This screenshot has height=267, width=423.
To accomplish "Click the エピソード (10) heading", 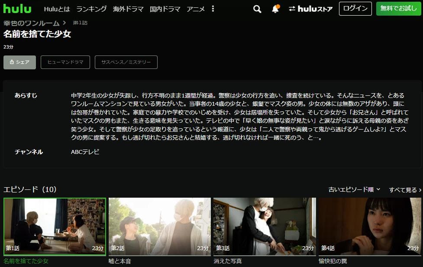I will (x=30, y=189).
